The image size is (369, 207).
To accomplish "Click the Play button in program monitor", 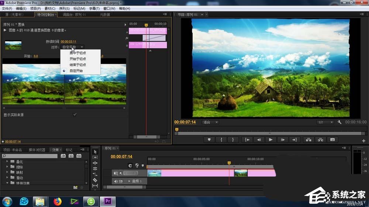I will click(x=270, y=140).
